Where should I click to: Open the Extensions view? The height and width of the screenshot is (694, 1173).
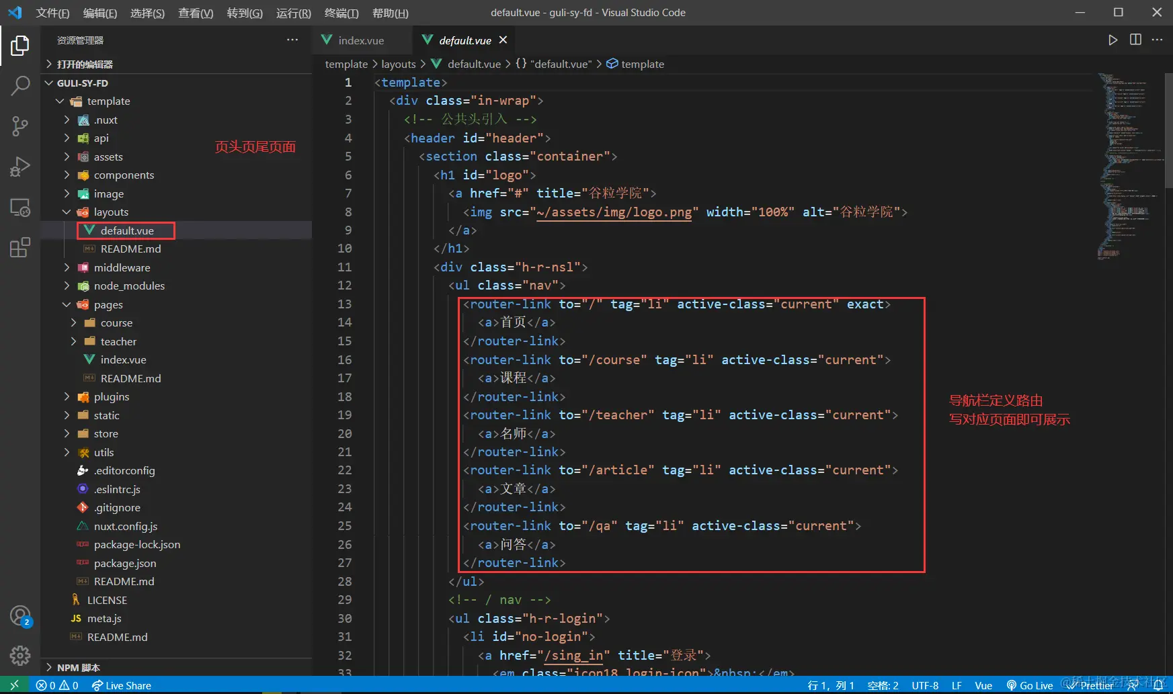coord(20,247)
